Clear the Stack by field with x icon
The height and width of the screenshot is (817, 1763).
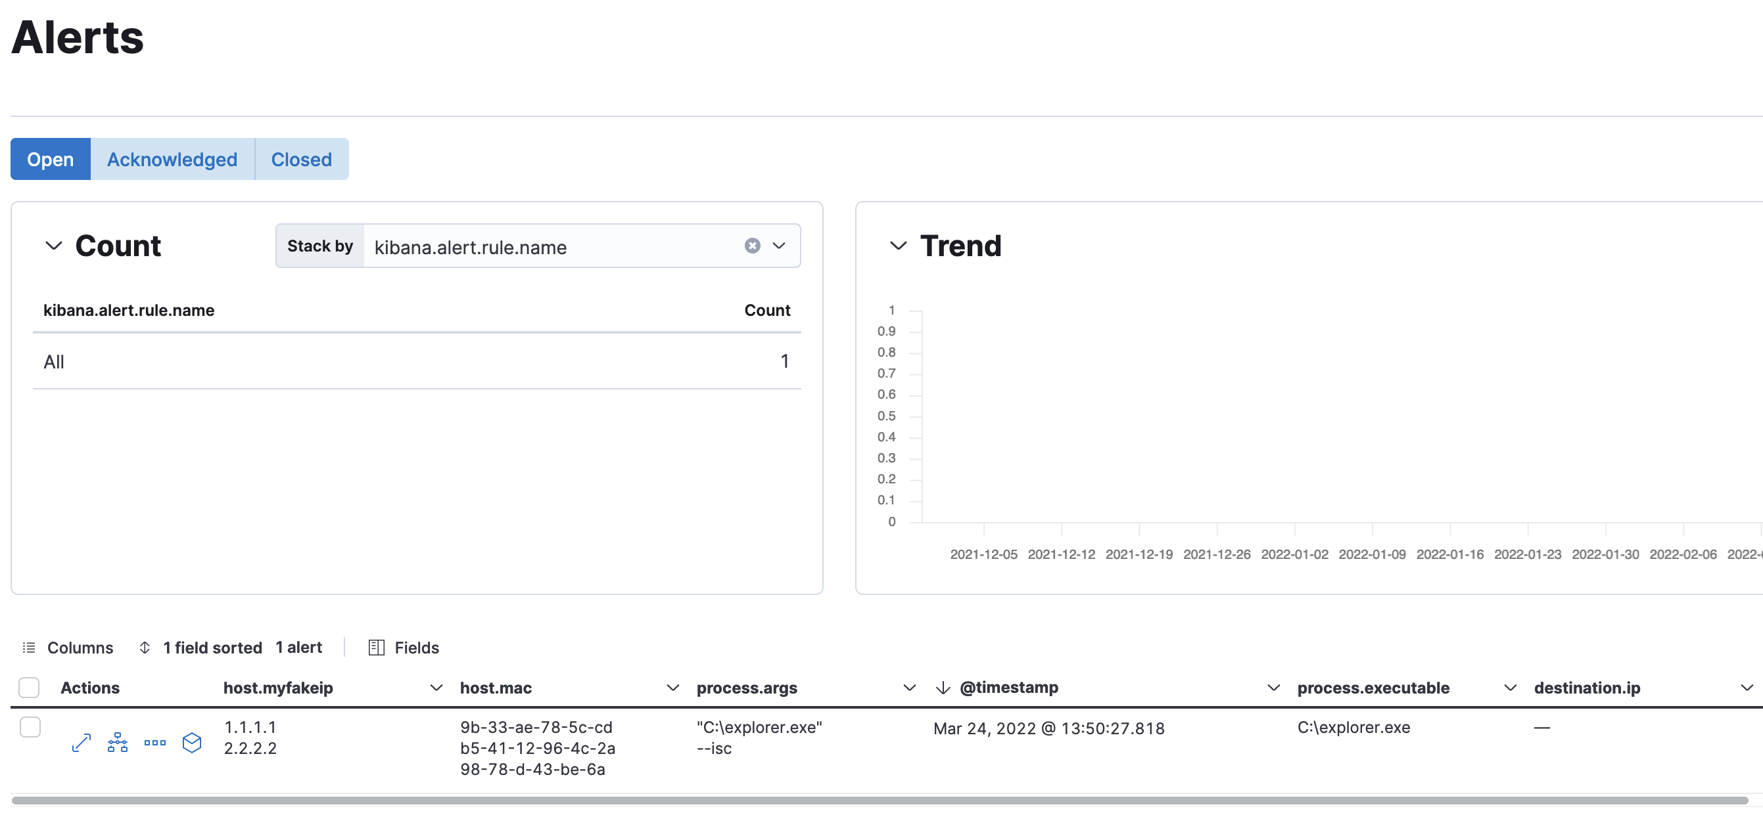coord(752,246)
